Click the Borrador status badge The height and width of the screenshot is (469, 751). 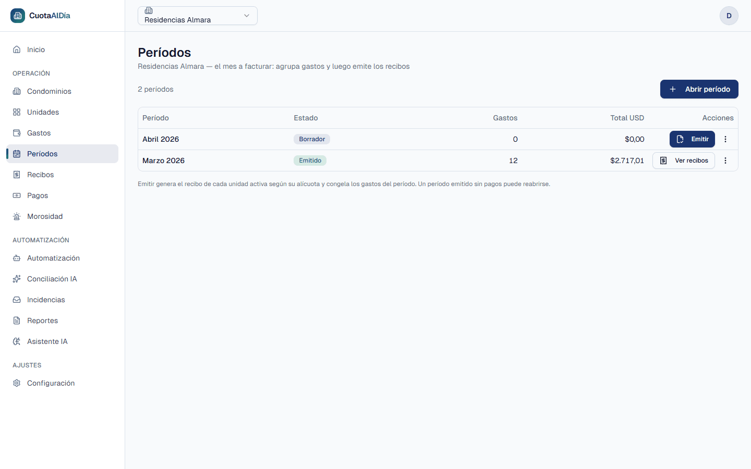point(312,139)
